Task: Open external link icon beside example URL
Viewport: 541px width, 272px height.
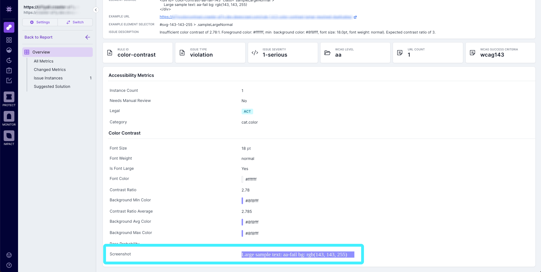Action: (x=355, y=17)
